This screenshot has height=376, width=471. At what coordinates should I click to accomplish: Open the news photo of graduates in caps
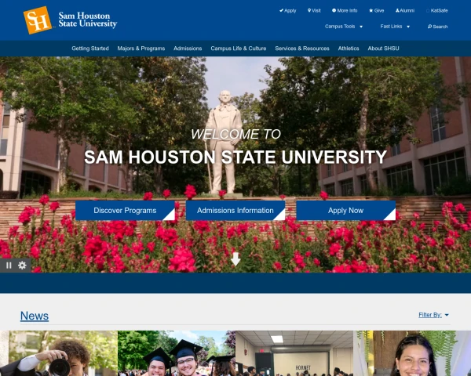[x=177, y=353]
